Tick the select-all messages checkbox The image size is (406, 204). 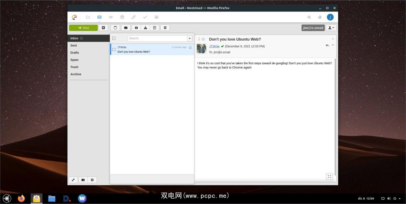click(114, 38)
